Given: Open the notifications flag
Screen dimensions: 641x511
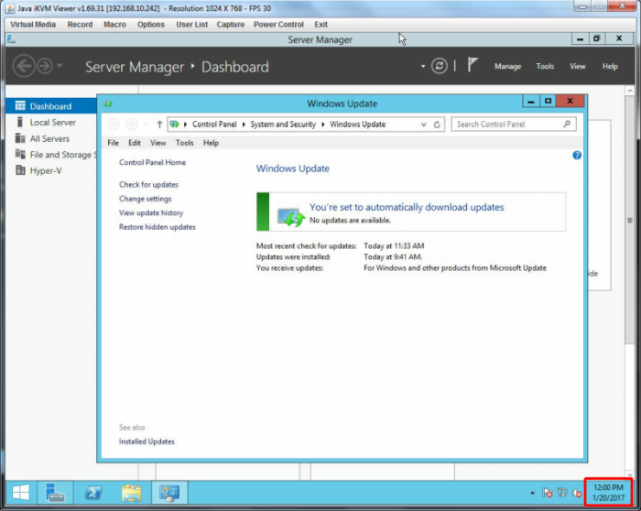Looking at the screenshot, I should [473, 65].
